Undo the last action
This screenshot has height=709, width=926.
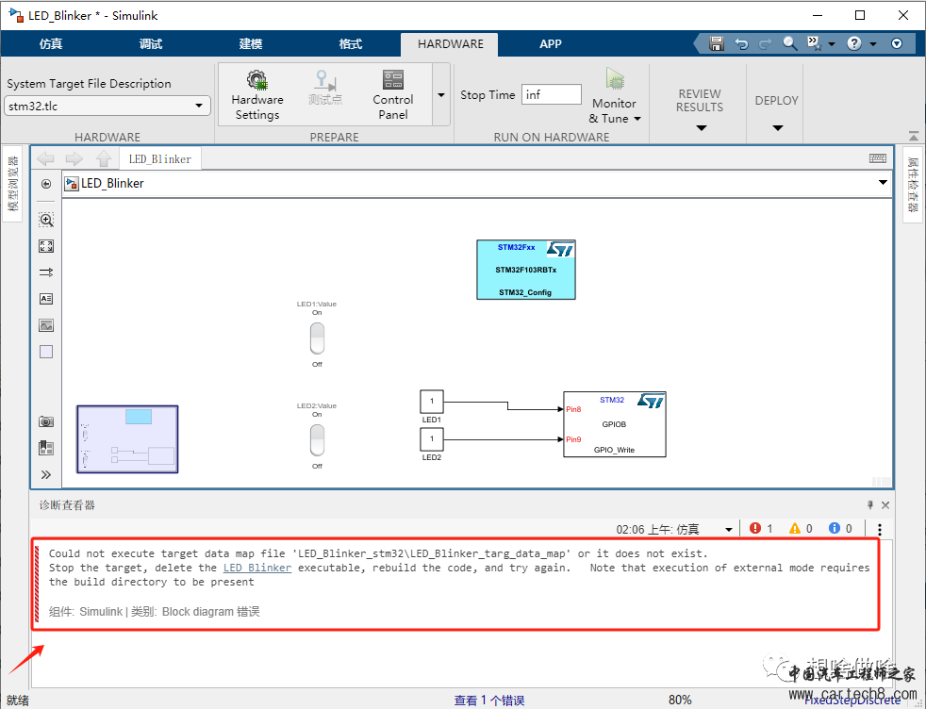pos(741,43)
